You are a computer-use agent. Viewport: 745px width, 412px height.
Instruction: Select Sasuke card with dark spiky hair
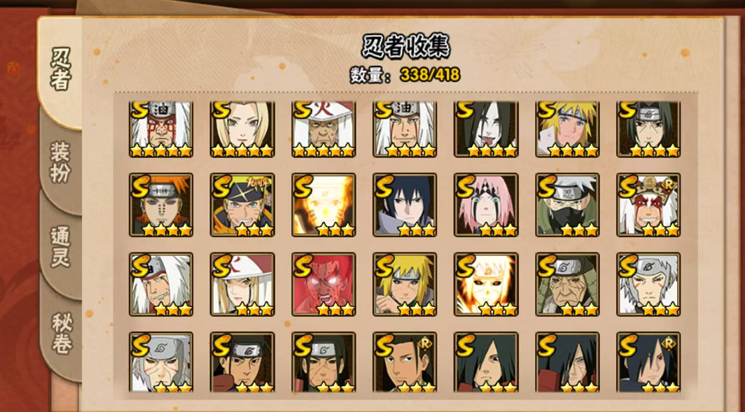[405, 204]
